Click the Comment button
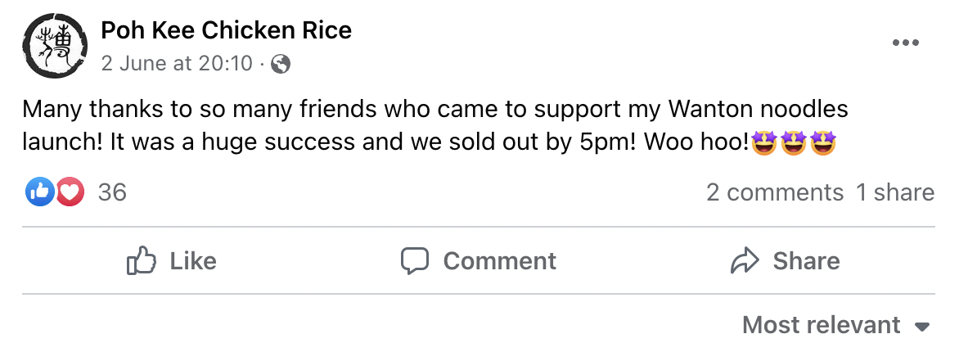 (479, 261)
